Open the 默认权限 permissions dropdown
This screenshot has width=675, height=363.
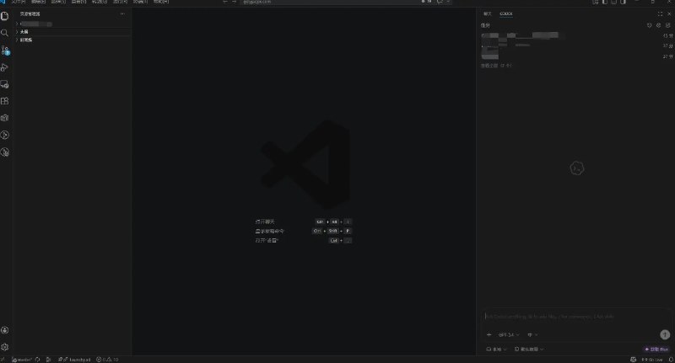(529, 350)
